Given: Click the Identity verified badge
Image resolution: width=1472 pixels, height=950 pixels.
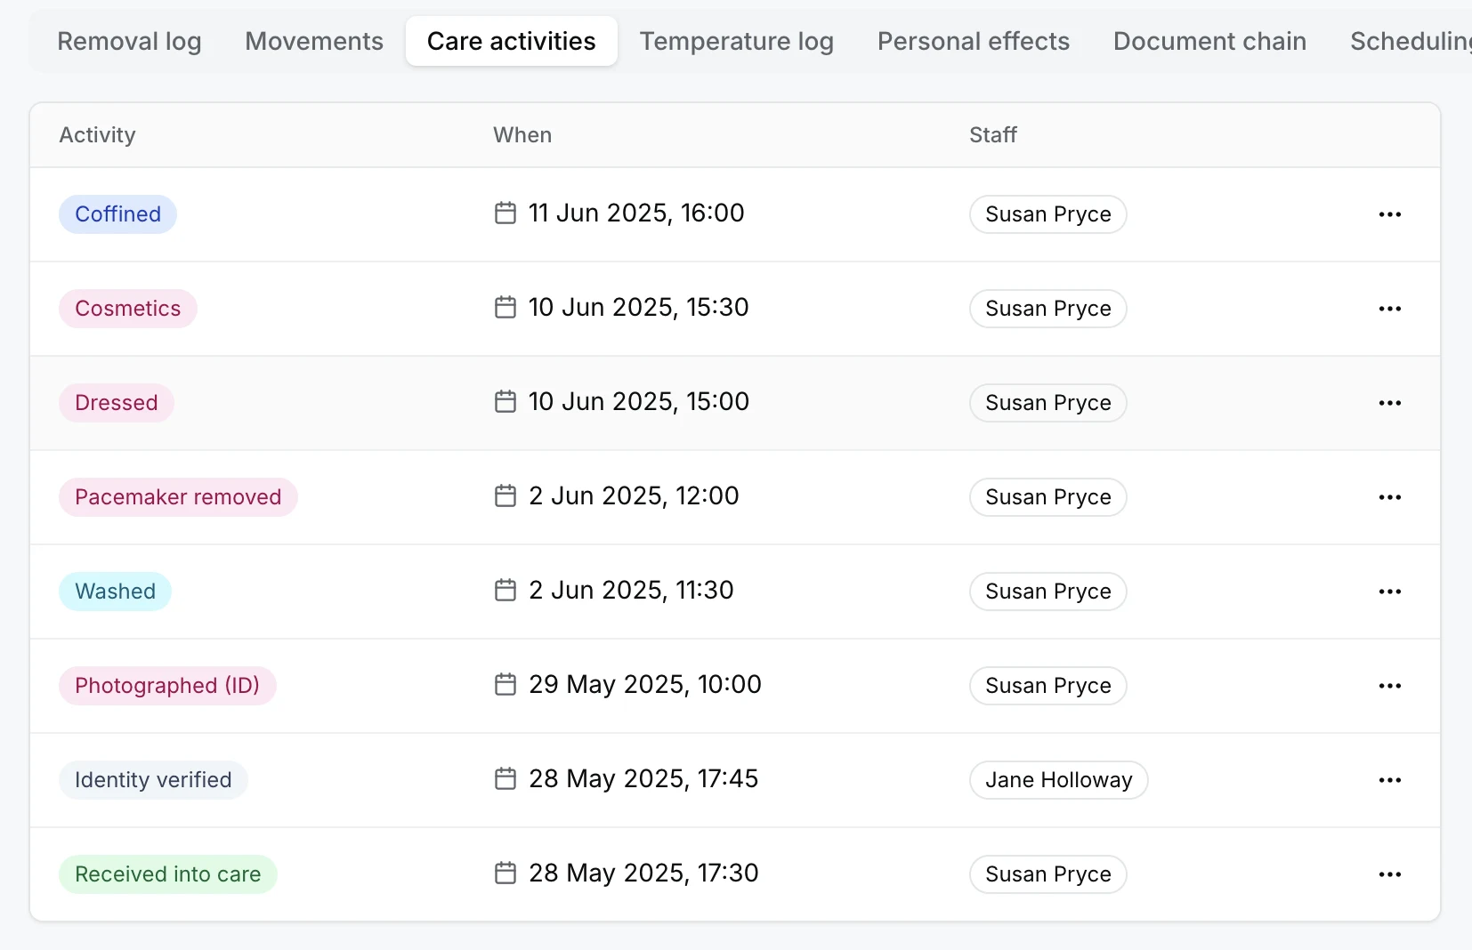Looking at the screenshot, I should point(153,780).
